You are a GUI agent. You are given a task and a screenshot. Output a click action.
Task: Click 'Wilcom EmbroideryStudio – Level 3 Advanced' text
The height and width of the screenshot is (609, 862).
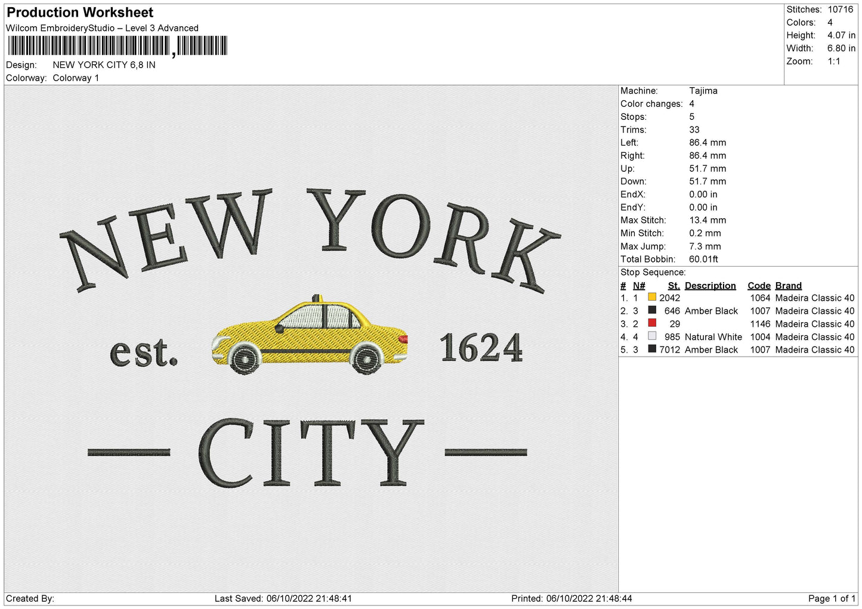coord(102,28)
